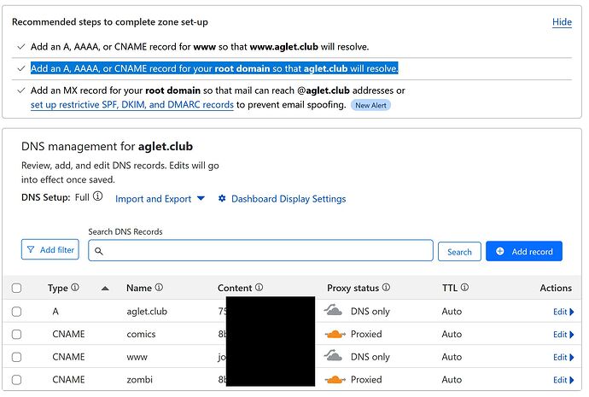589x397 pixels.
Task: Click the checkmark beside the MX record step
Action: pyautogui.click(x=21, y=90)
